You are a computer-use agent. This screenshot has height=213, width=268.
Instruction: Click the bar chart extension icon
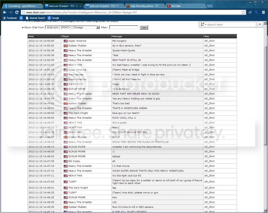250,12
